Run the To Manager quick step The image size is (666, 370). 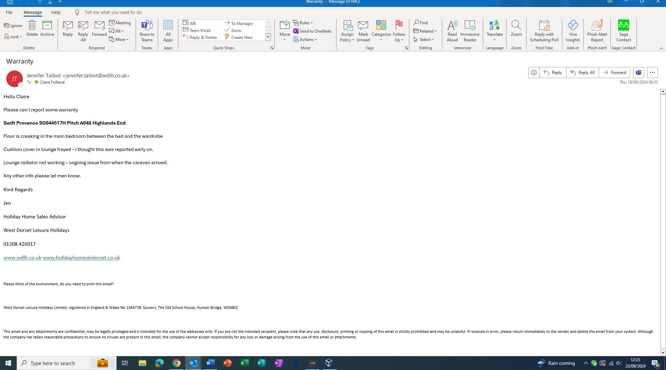[x=239, y=23]
